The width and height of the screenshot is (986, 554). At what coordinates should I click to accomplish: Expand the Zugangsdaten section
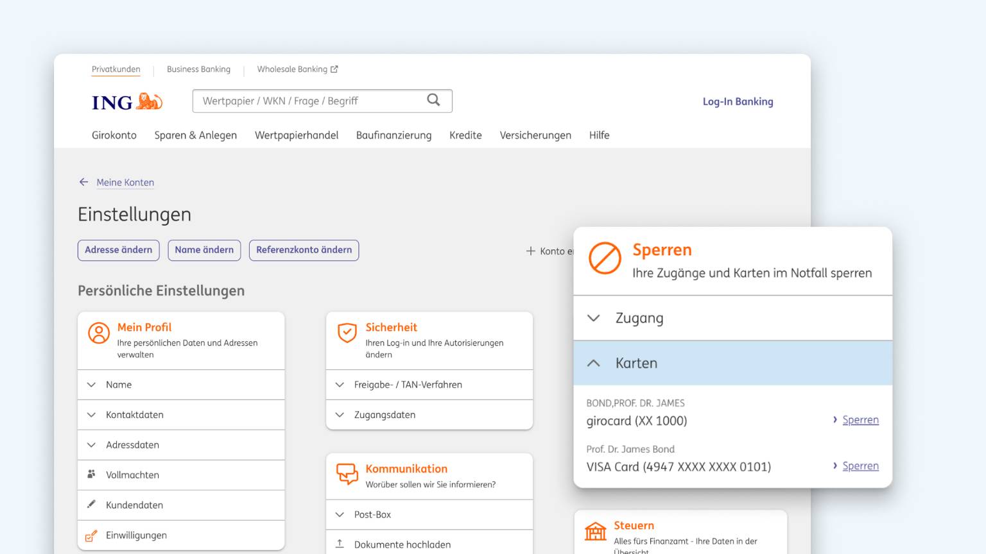429,415
